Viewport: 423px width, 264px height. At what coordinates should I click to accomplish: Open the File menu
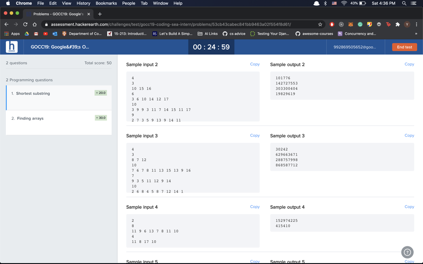point(41,3)
